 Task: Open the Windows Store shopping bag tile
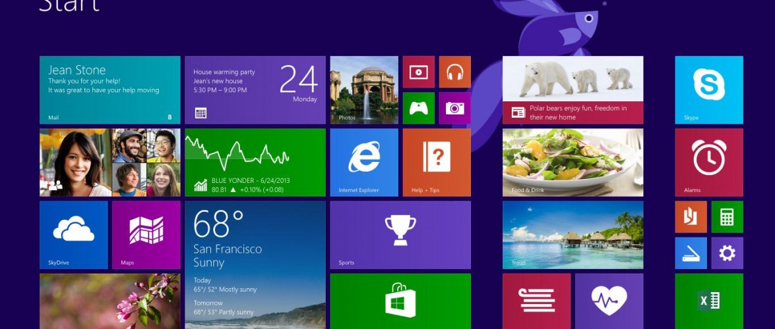(400, 301)
